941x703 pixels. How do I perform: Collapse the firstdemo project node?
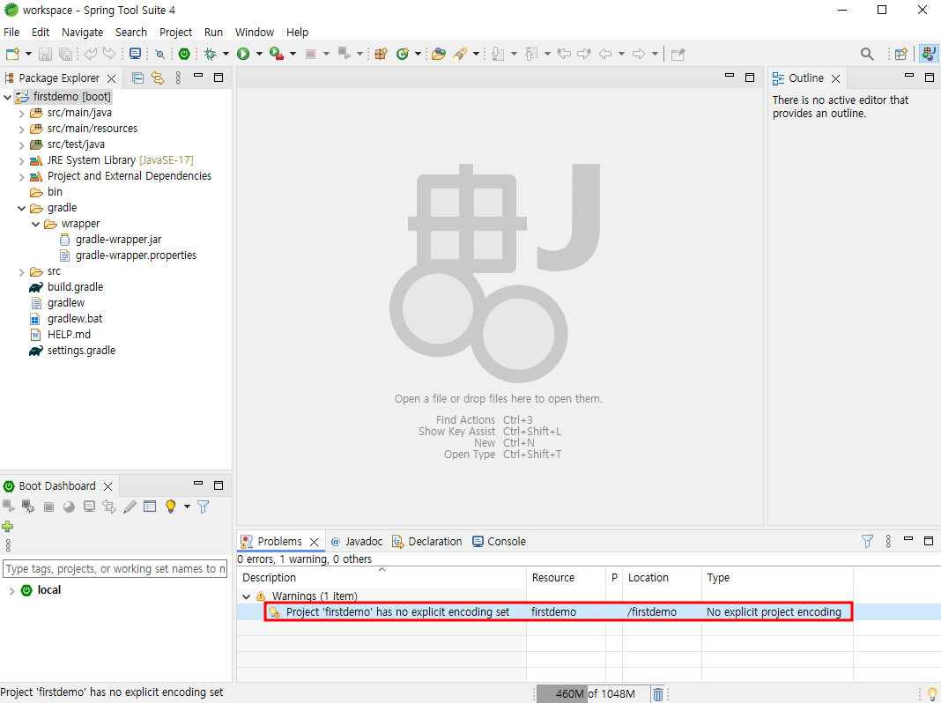coord(7,97)
